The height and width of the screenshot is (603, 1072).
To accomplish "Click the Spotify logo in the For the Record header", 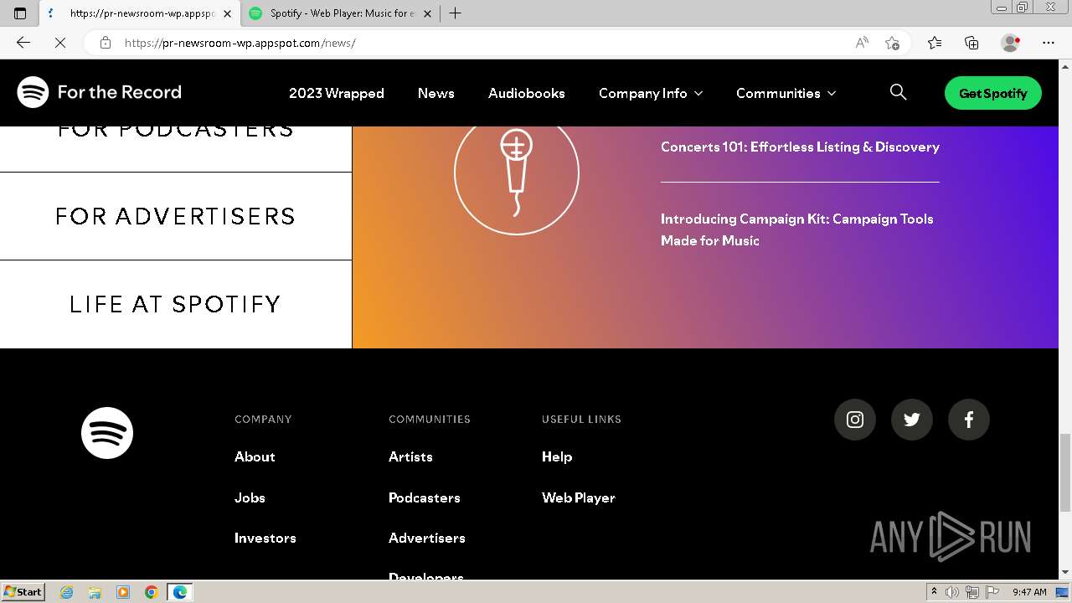I will point(33,92).
